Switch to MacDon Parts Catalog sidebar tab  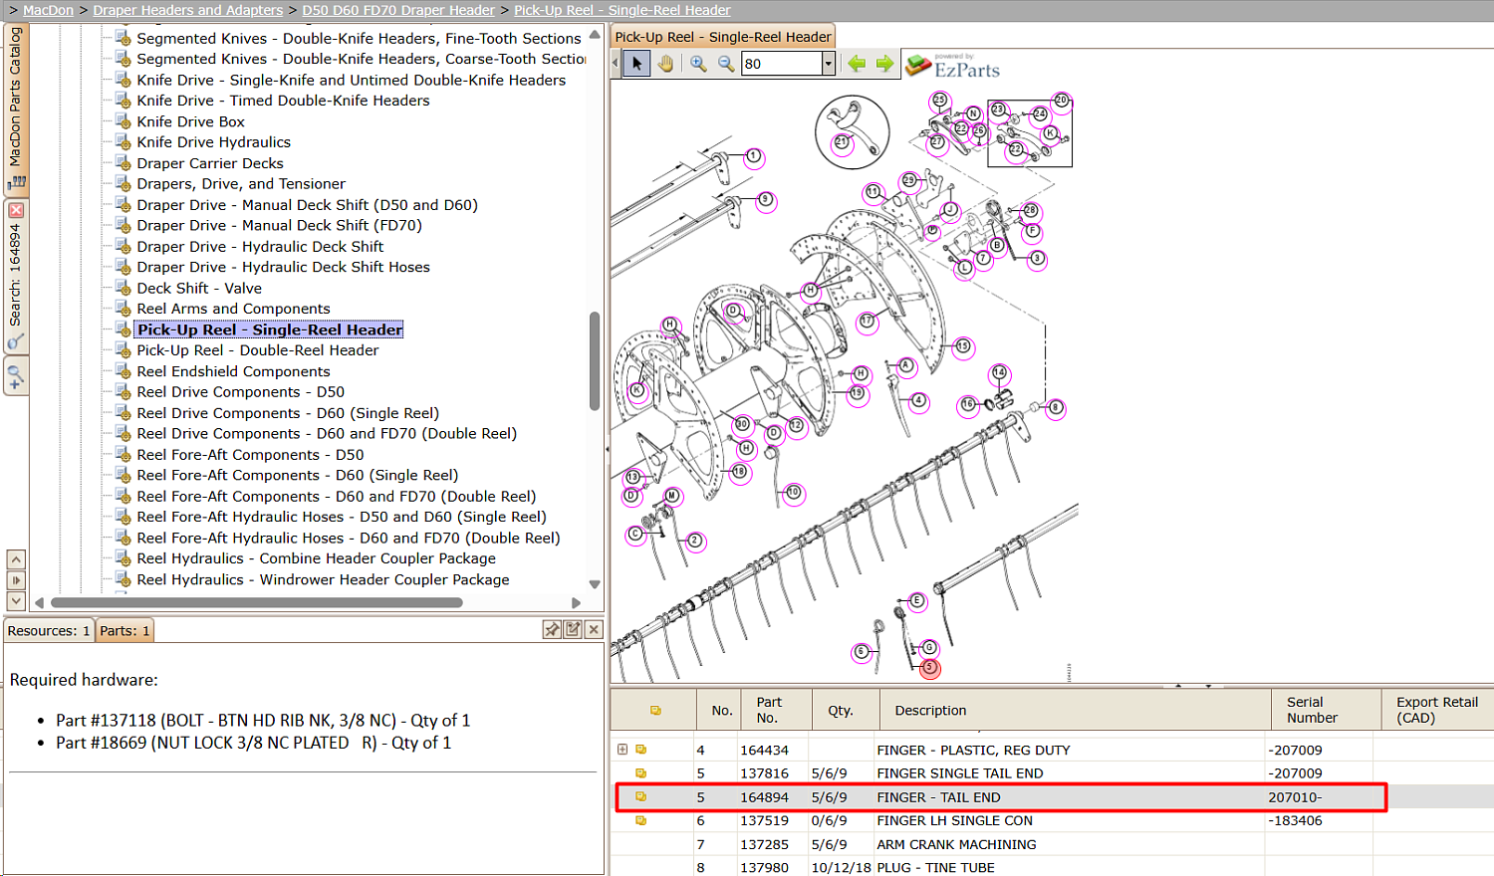coord(16,108)
